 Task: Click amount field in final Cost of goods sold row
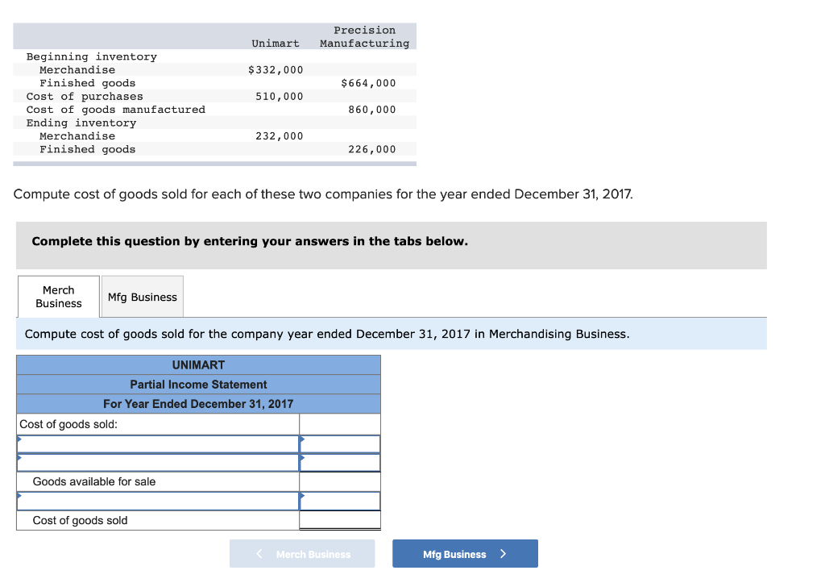click(340, 520)
